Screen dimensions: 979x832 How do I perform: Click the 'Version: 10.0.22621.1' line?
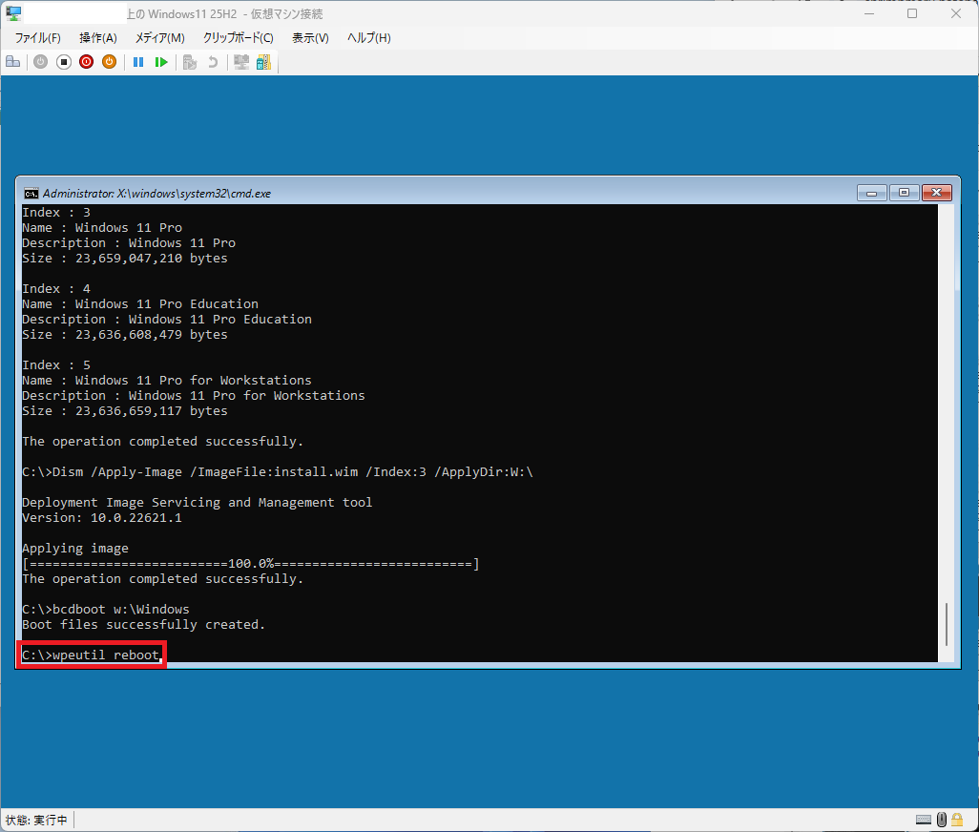tap(102, 518)
